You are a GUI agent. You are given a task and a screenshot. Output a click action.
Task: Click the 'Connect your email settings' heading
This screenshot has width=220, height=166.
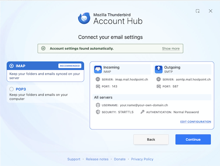[110, 37]
